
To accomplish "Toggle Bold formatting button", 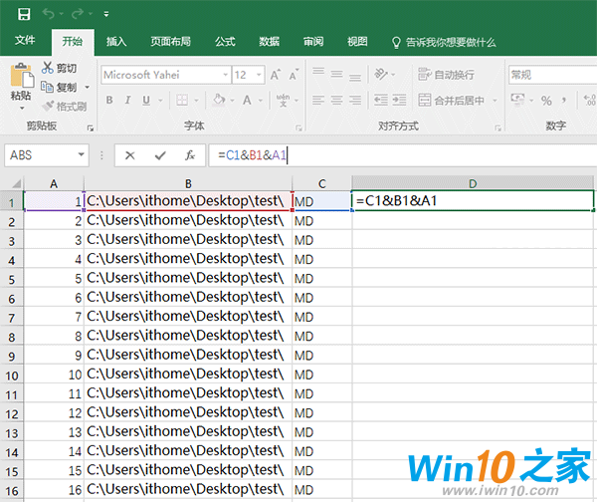I will coord(108,100).
